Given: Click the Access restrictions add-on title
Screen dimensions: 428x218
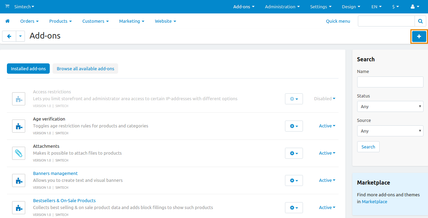Looking at the screenshot, I should click(52, 92).
